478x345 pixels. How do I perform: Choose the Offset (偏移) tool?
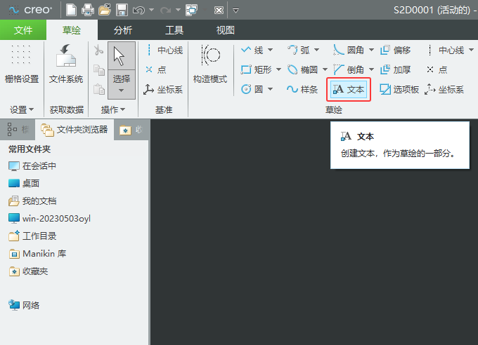[396, 50]
